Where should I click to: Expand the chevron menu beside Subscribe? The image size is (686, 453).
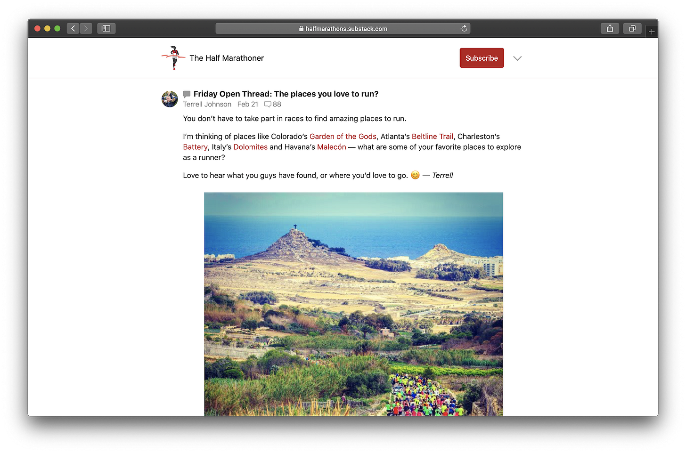point(517,58)
